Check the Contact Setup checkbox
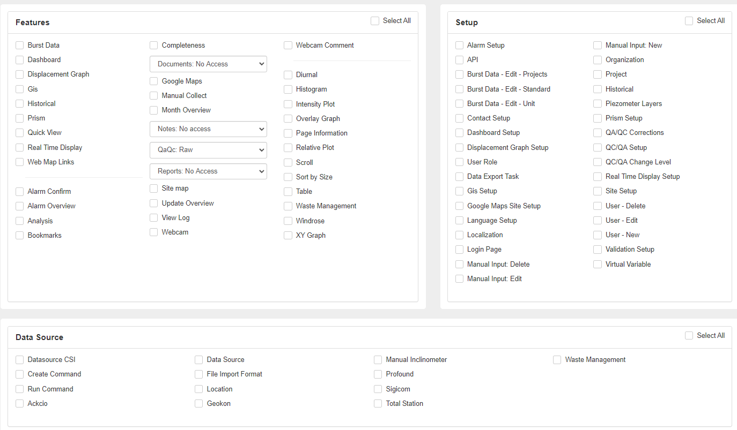The width and height of the screenshot is (737, 430). coord(460,118)
